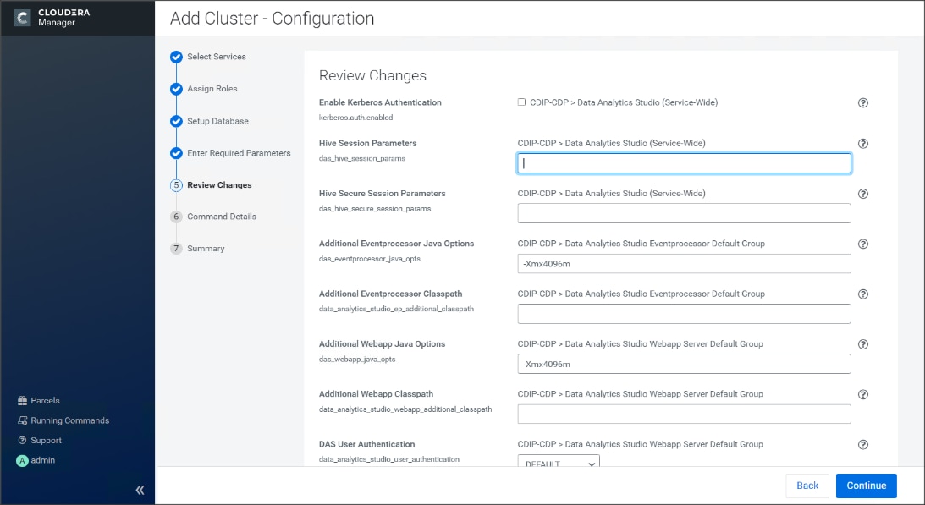
Task: Go to Select Services step
Action: [217, 57]
